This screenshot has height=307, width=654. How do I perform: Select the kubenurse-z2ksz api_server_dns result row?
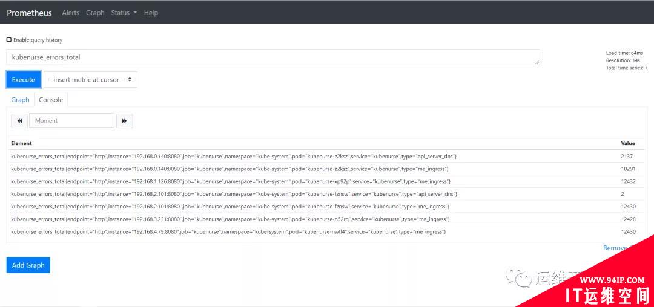pos(325,157)
